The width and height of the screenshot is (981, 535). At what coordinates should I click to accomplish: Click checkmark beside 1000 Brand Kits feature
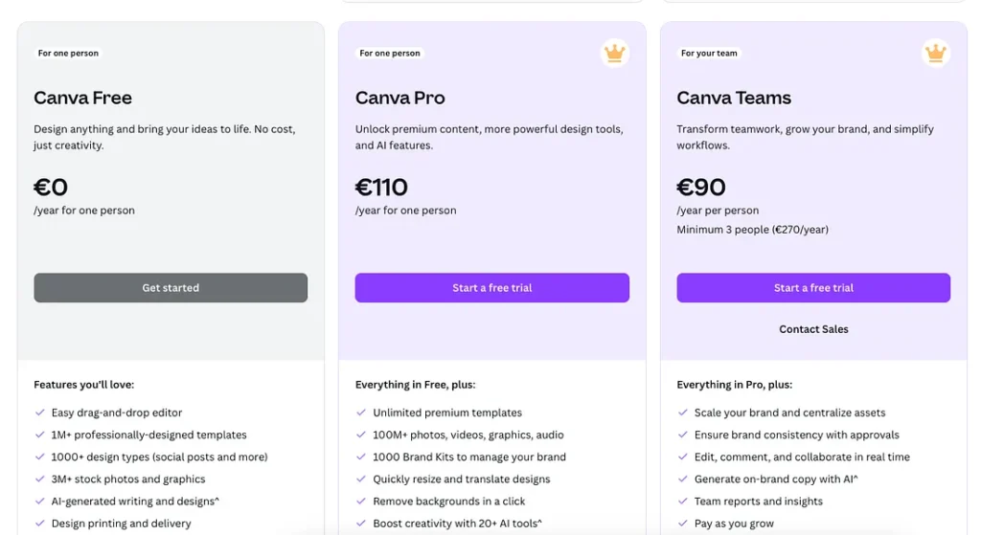coord(361,457)
